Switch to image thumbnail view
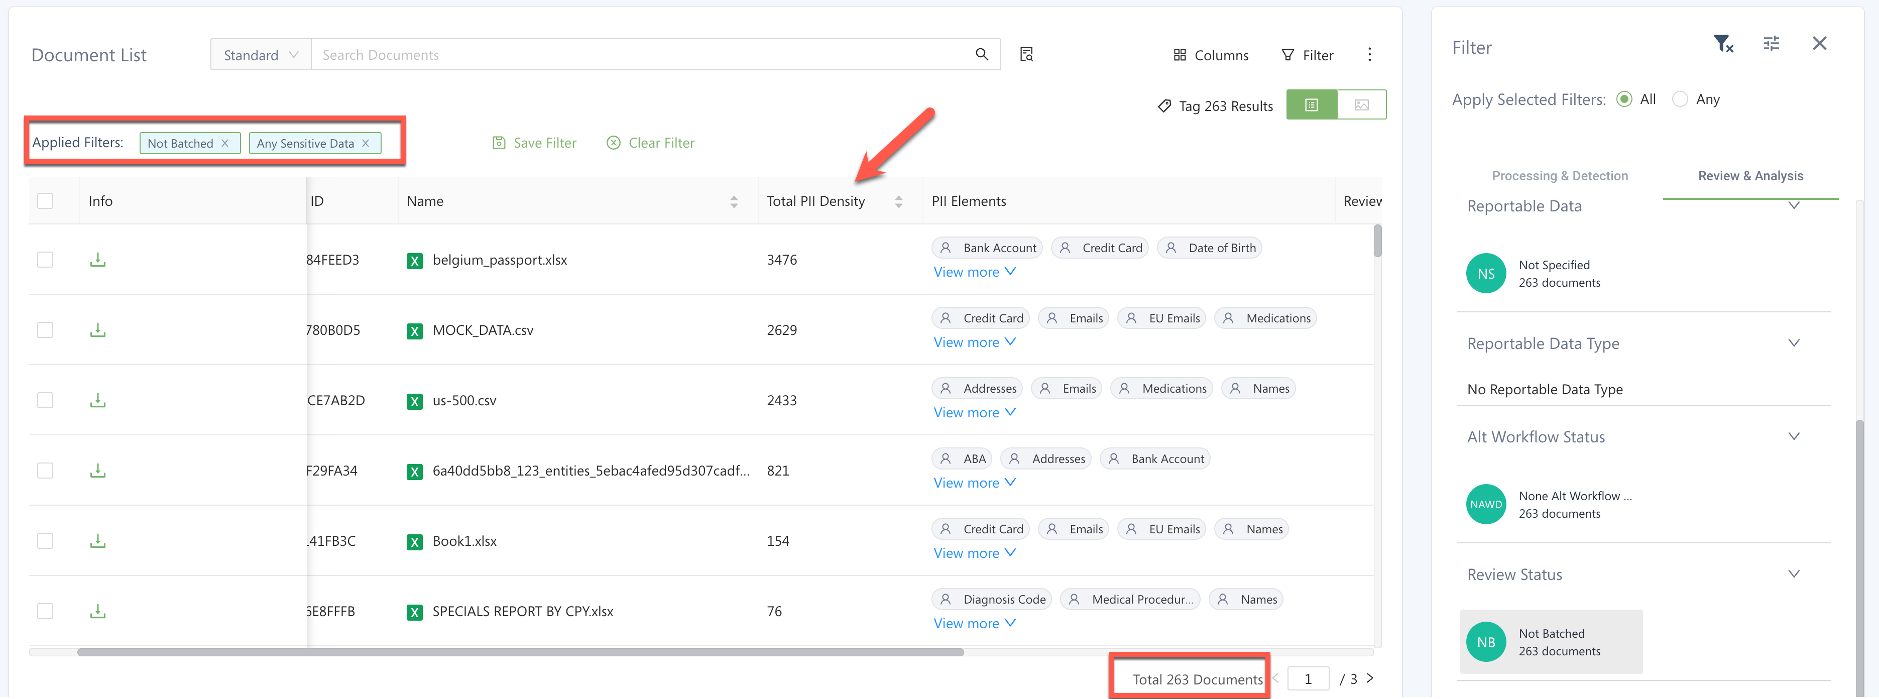The height and width of the screenshot is (699, 1879). click(1361, 105)
